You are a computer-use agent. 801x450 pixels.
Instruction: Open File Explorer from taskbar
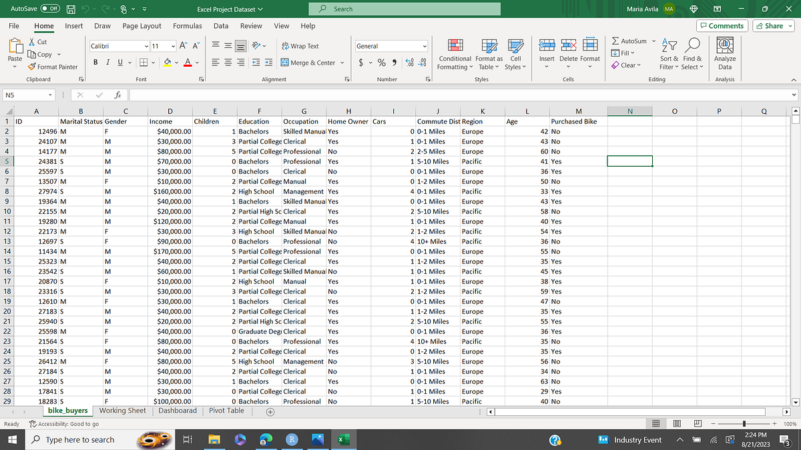click(x=214, y=439)
